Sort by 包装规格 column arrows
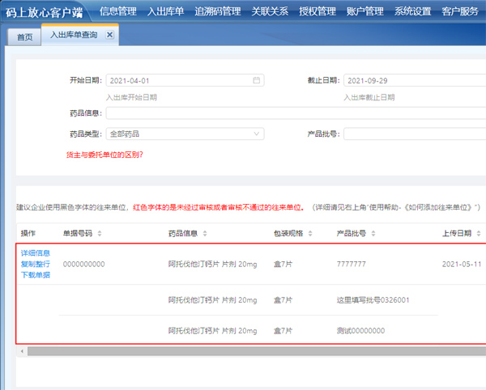 pyautogui.click(x=311, y=233)
